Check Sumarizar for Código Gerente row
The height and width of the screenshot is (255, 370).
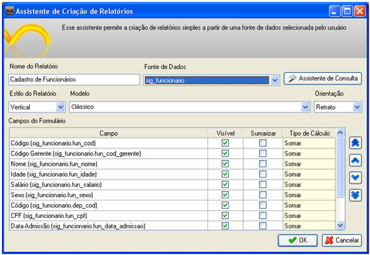(263, 154)
